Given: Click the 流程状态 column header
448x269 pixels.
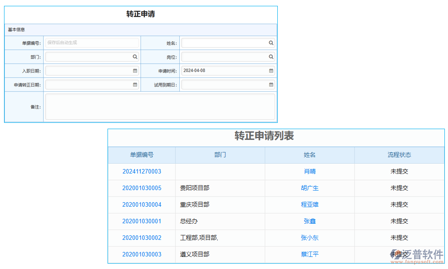Looking at the screenshot, I should click(399, 155).
